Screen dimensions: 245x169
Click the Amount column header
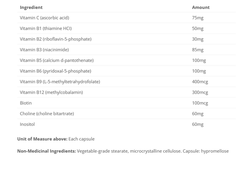pos(200,7)
